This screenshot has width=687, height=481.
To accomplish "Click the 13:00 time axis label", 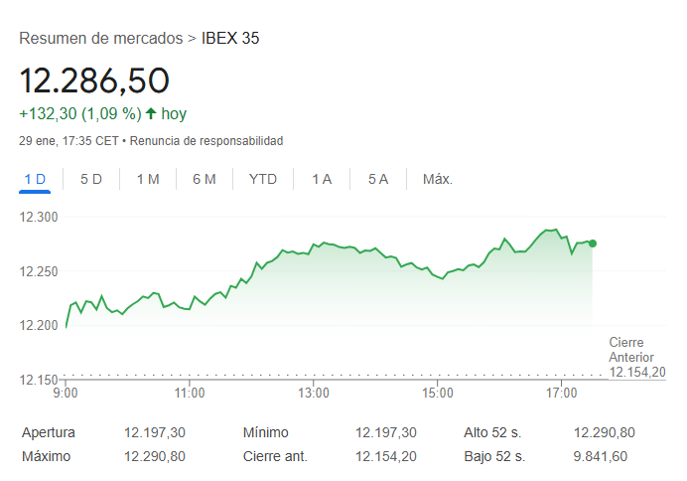I will [314, 393].
